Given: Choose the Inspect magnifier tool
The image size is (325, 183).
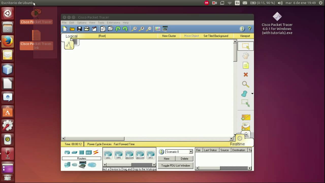Looking at the screenshot, I should (246, 84).
